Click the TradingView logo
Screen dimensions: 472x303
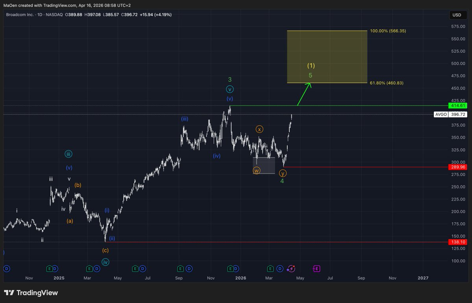click(31, 293)
